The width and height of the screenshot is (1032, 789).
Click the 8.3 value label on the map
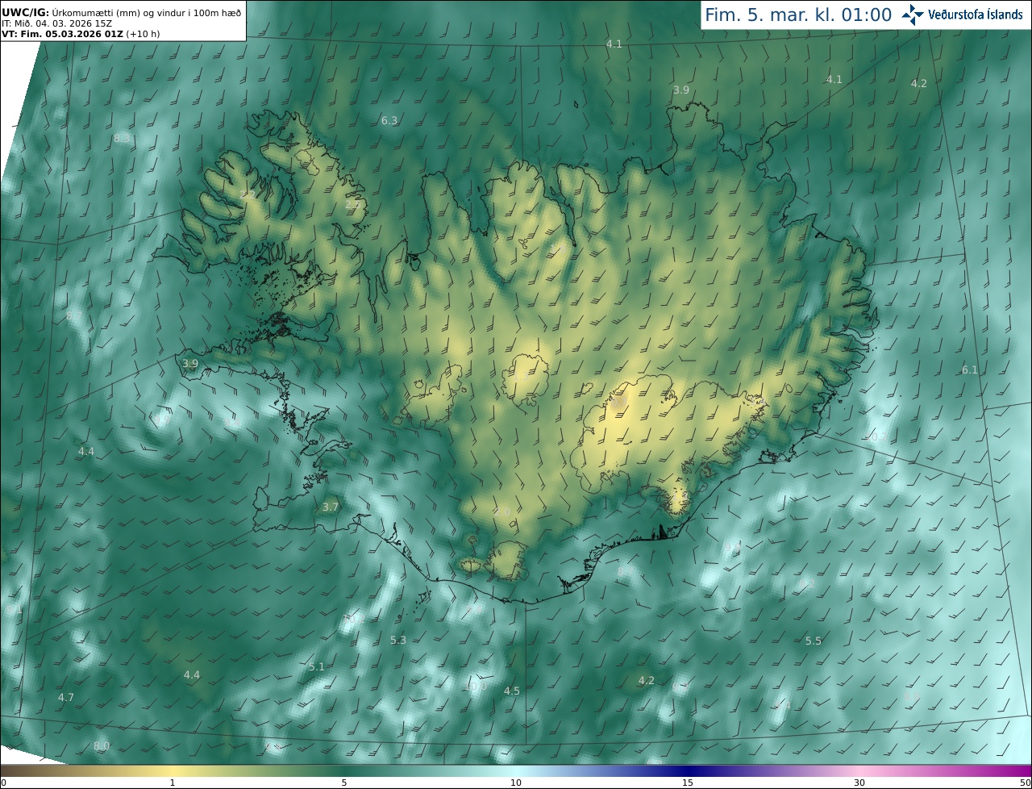pyautogui.click(x=121, y=138)
